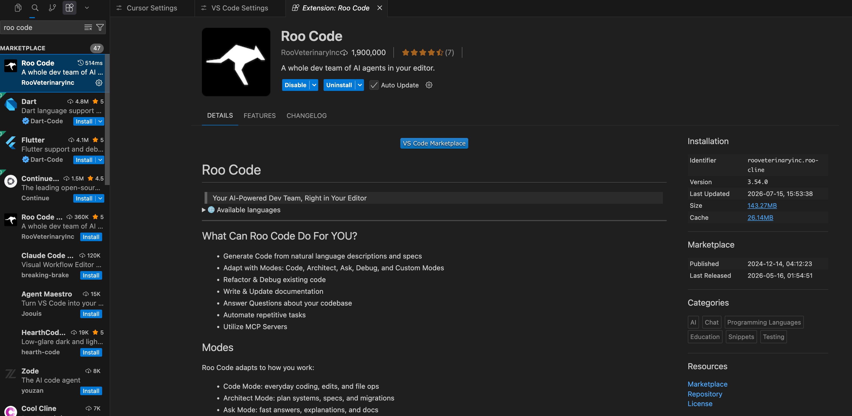Switch to the DETAILS tab

pyautogui.click(x=220, y=115)
